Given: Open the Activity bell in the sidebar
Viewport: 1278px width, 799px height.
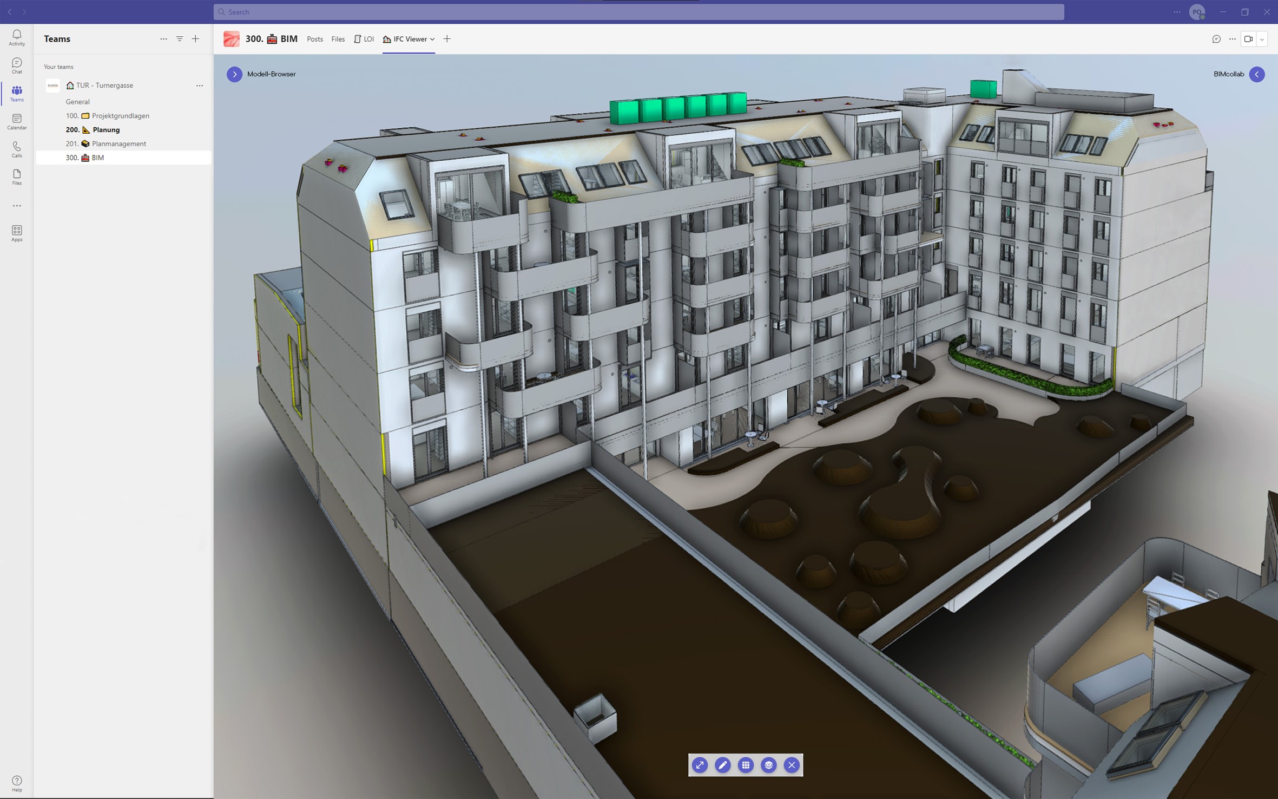Looking at the screenshot, I should [x=17, y=37].
